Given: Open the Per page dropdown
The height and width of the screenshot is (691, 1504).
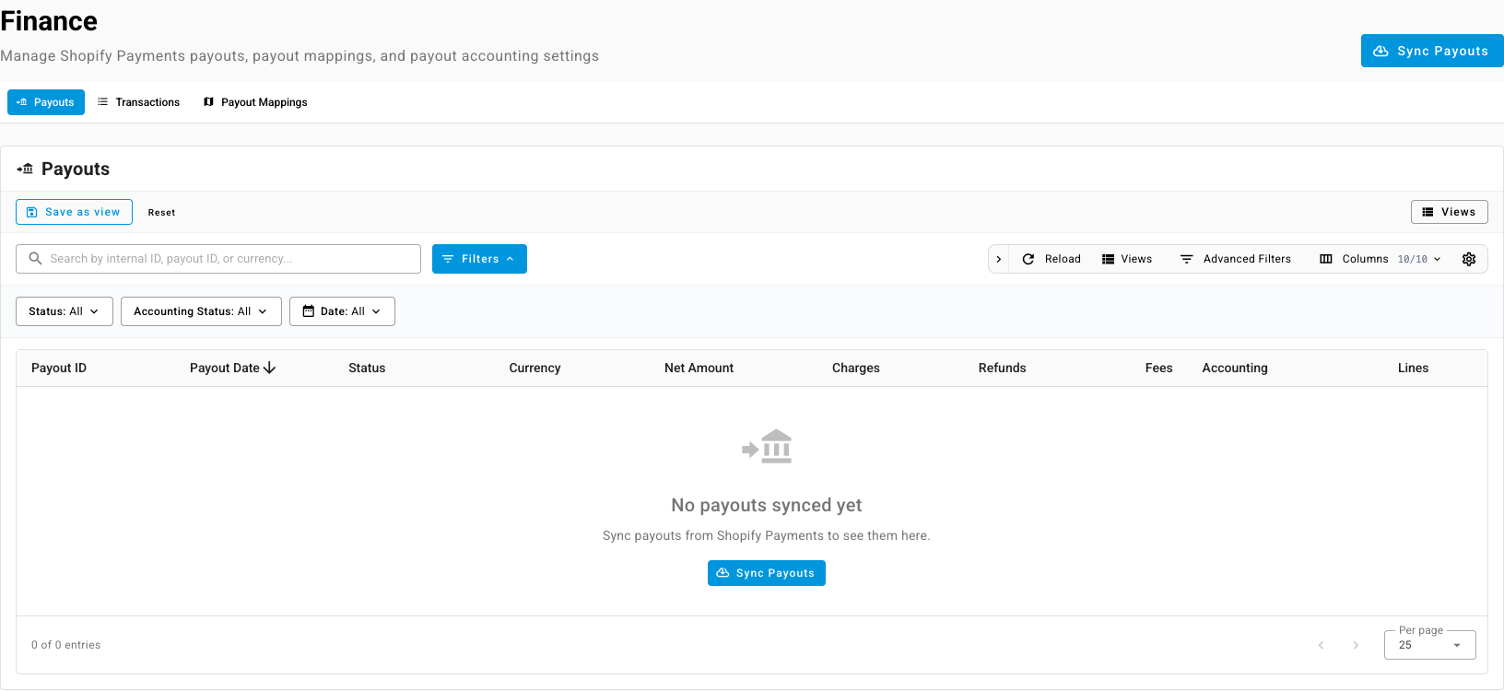Looking at the screenshot, I should click(1430, 645).
